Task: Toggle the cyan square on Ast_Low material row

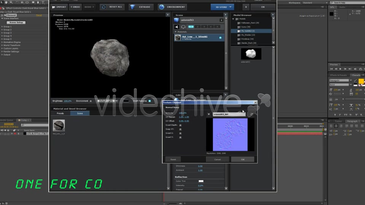Action: (x=220, y=38)
